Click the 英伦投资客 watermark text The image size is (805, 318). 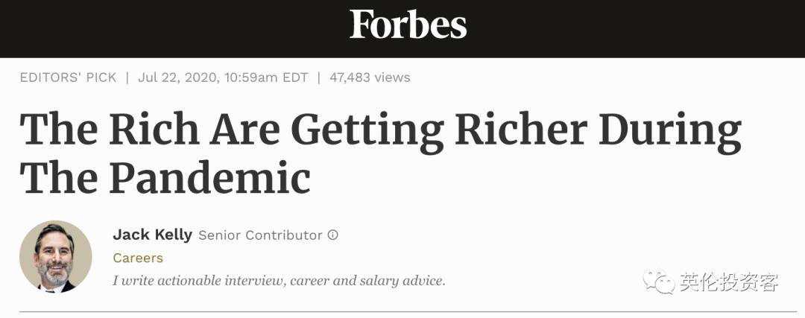click(x=729, y=282)
